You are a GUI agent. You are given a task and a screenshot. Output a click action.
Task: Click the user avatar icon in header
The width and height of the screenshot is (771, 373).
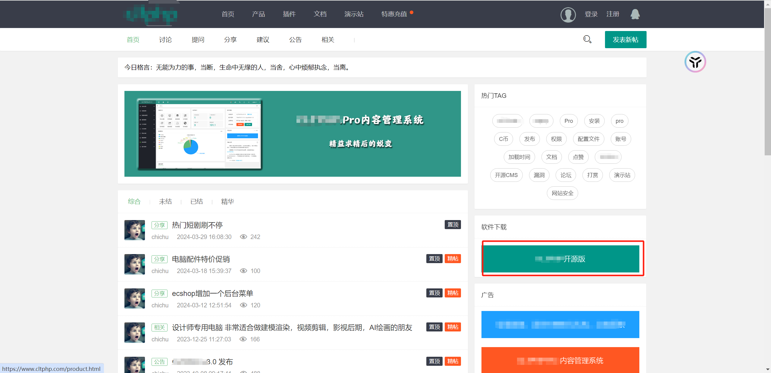pyautogui.click(x=568, y=14)
